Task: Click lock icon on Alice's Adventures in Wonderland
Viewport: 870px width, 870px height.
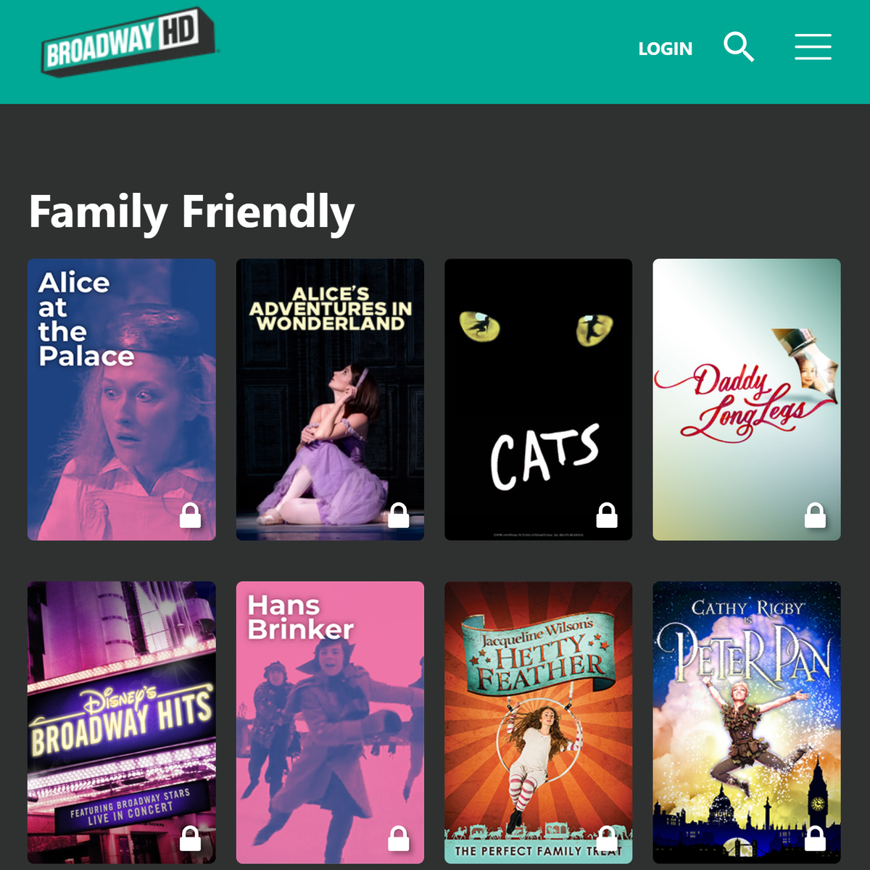Action: pyautogui.click(x=399, y=515)
